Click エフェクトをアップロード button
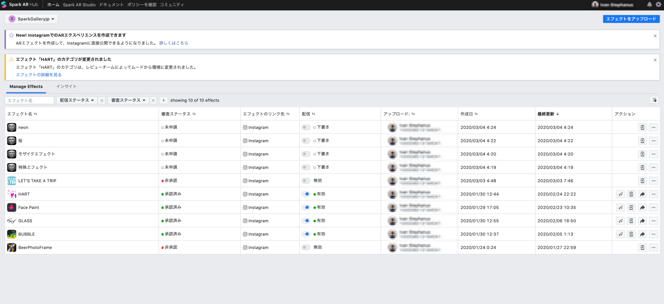 (631, 19)
